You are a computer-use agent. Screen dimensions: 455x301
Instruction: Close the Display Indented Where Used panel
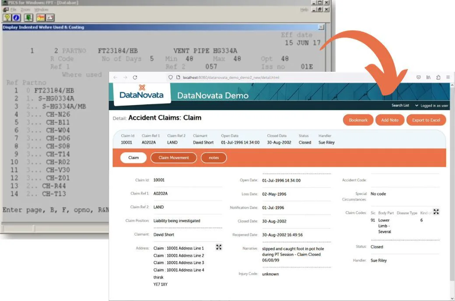pyautogui.click(x=321, y=27)
